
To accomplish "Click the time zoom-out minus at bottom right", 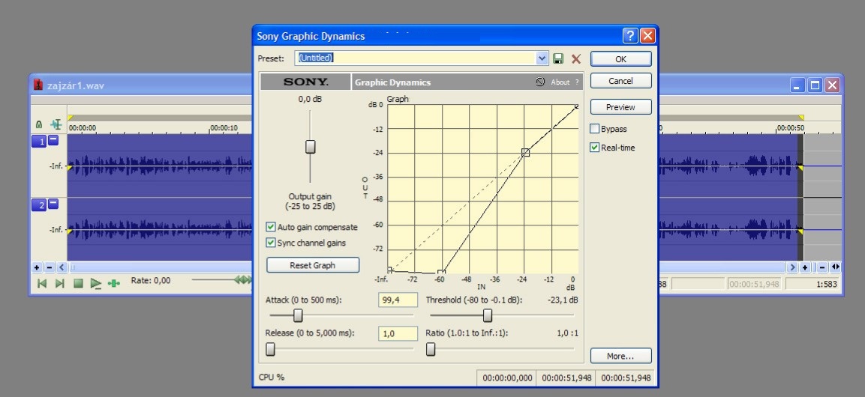I will (822, 267).
